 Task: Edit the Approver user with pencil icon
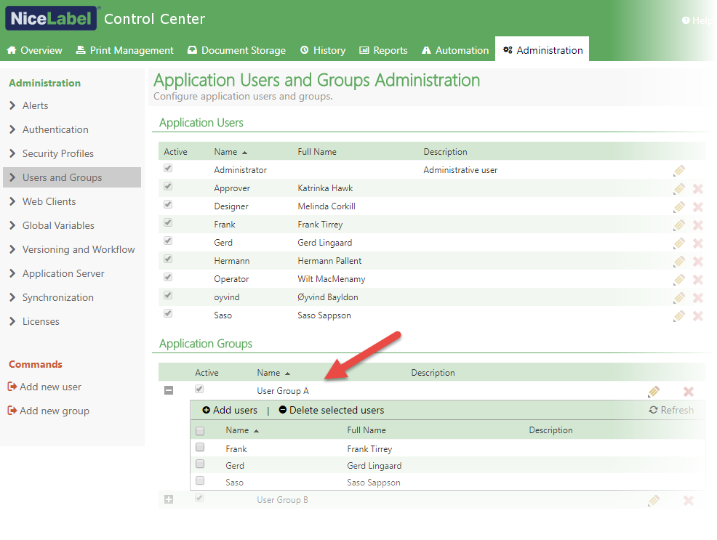679,189
